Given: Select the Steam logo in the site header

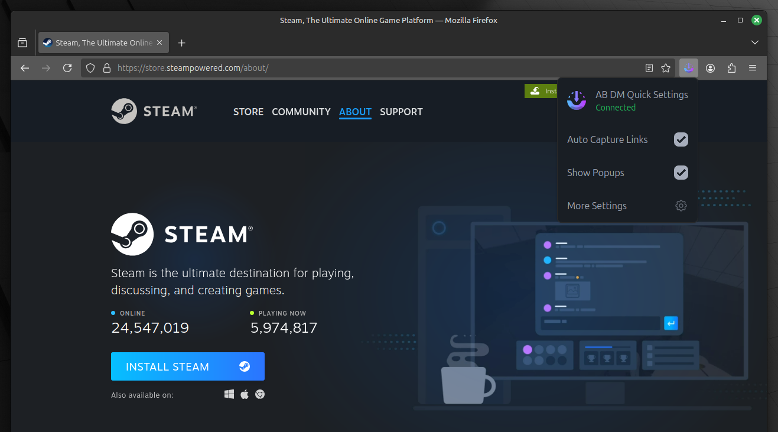Looking at the screenshot, I should [154, 111].
